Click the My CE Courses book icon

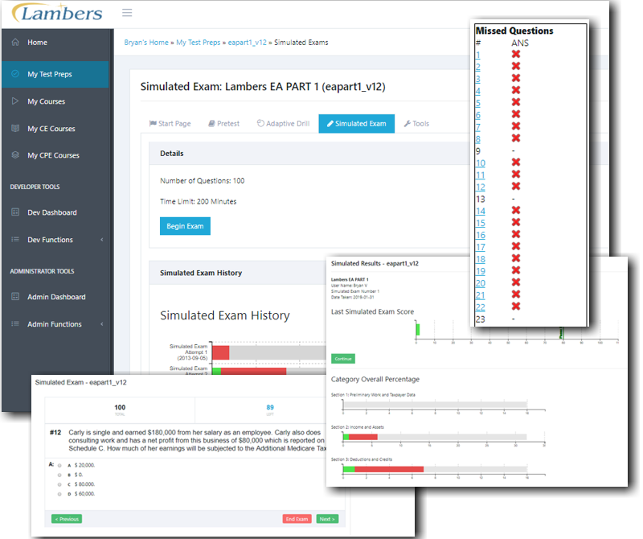pyautogui.click(x=15, y=128)
